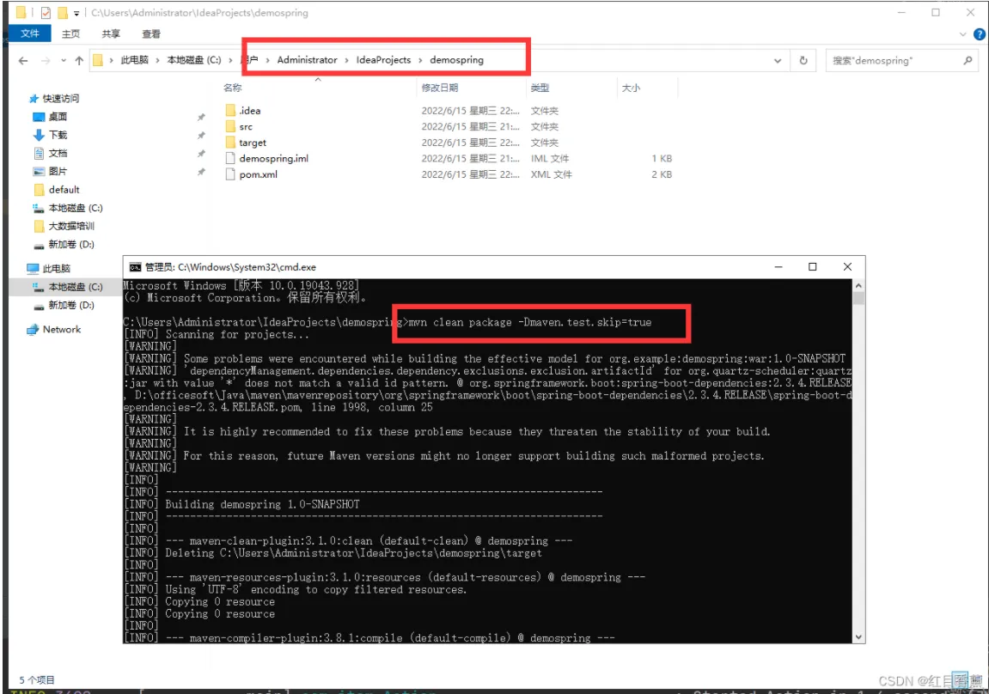The image size is (989, 694).
Task: Click the back navigation arrow
Action: 23,60
